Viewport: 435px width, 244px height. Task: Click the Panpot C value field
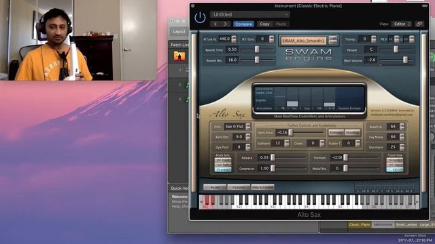click(x=371, y=49)
